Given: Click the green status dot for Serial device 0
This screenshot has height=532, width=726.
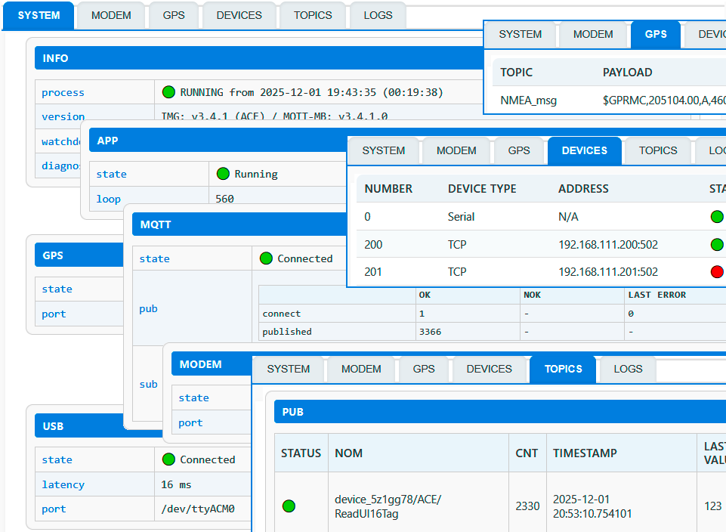Looking at the screenshot, I should (x=716, y=217).
